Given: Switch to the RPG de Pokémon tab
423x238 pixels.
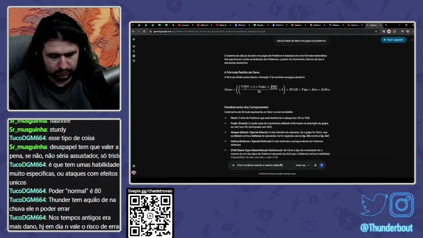Looking at the screenshot, I should click(243, 25).
